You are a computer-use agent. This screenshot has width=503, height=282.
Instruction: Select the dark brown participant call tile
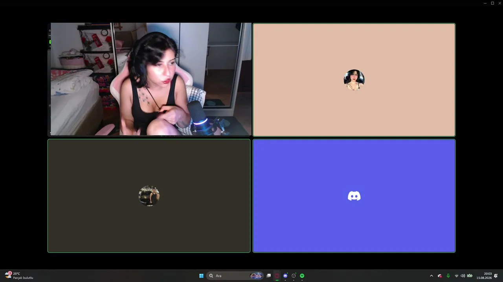149,196
